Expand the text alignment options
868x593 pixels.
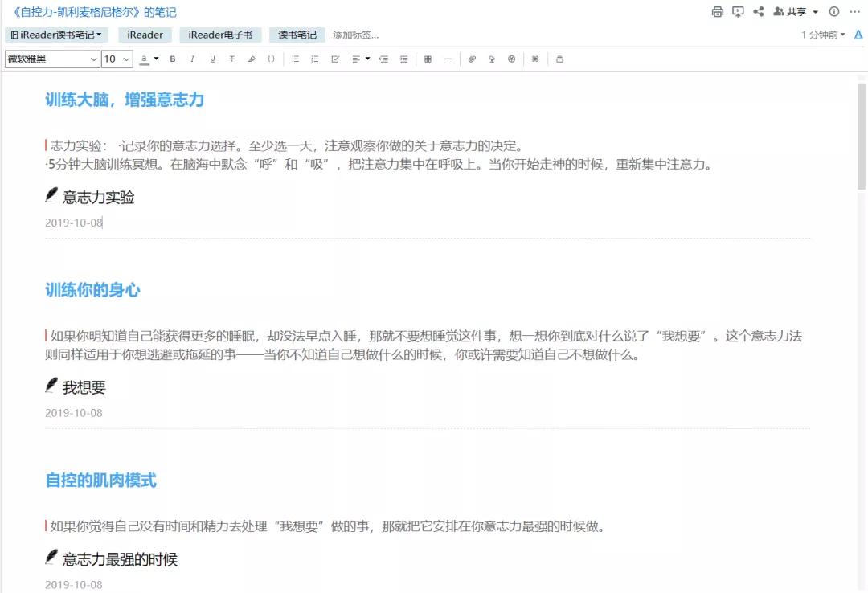coord(367,59)
